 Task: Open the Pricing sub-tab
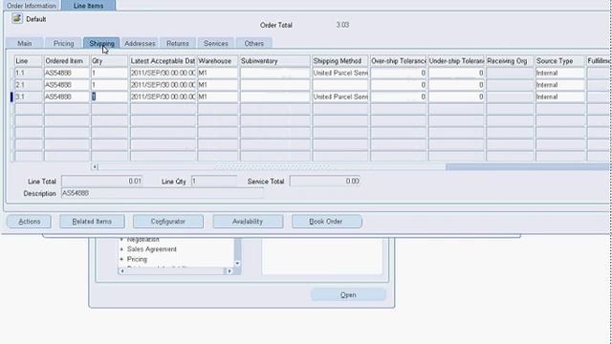point(63,43)
